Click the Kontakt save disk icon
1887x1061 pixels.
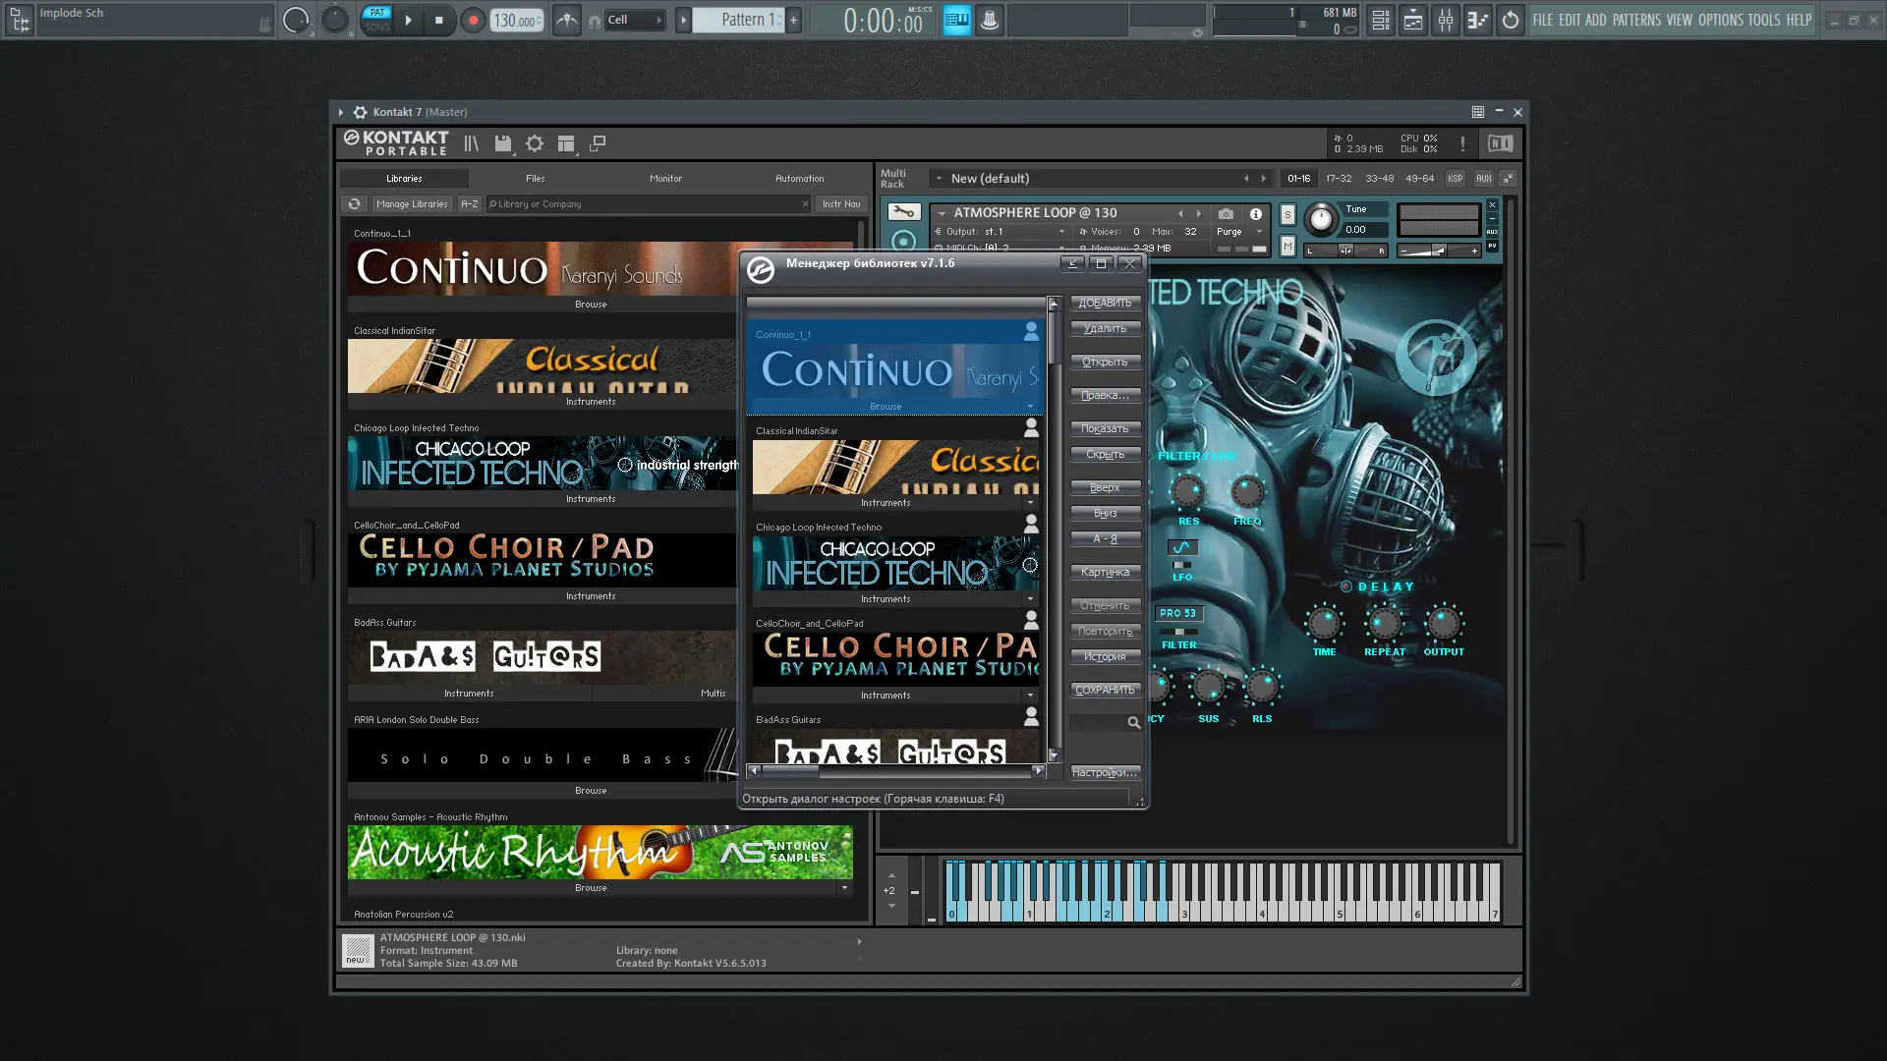pyautogui.click(x=503, y=143)
